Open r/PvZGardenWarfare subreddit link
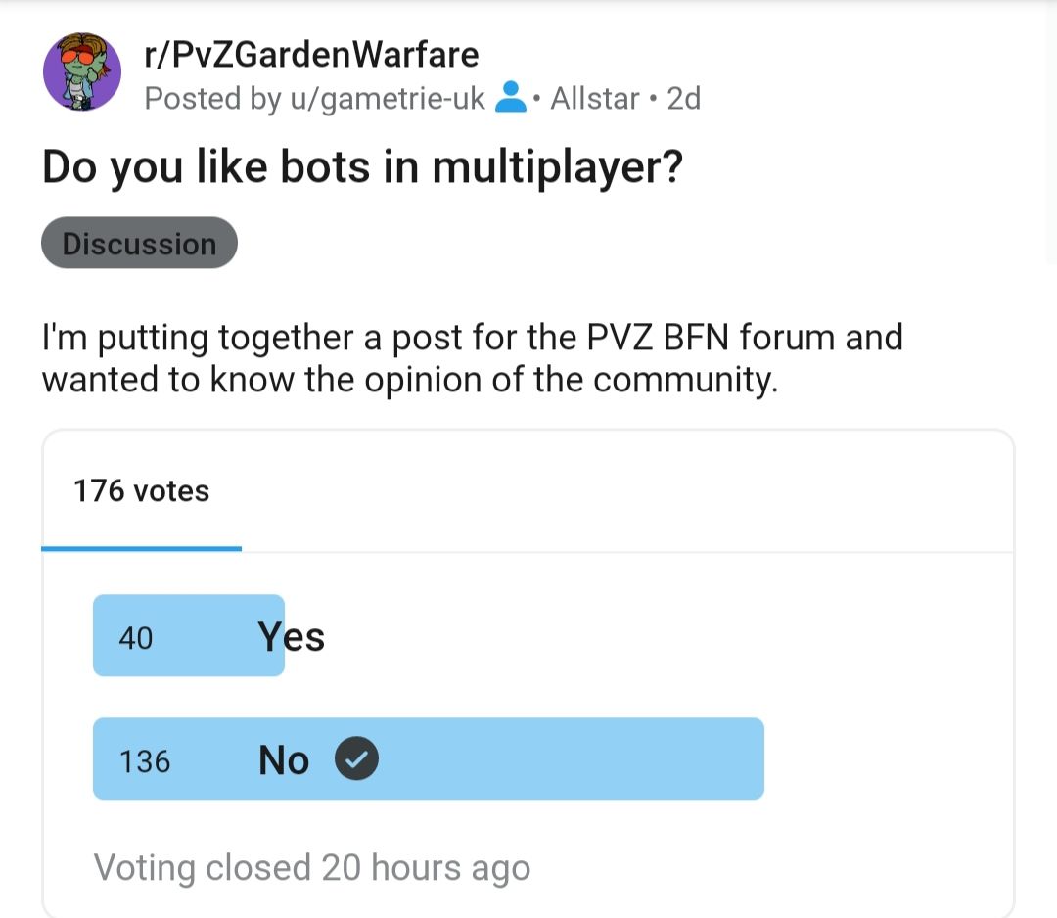1057x918 pixels. point(309,55)
